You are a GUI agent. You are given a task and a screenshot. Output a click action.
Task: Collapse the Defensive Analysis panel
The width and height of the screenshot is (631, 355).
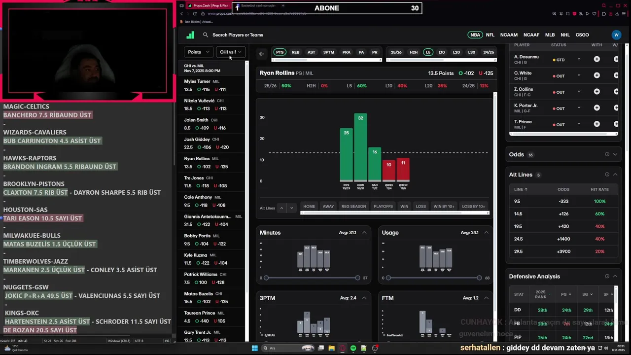click(x=615, y=276)
